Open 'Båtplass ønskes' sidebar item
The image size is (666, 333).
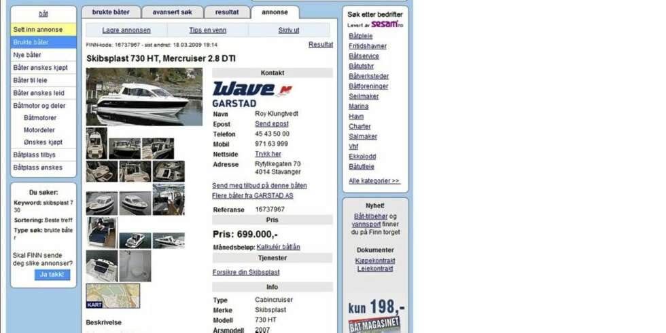43,168
